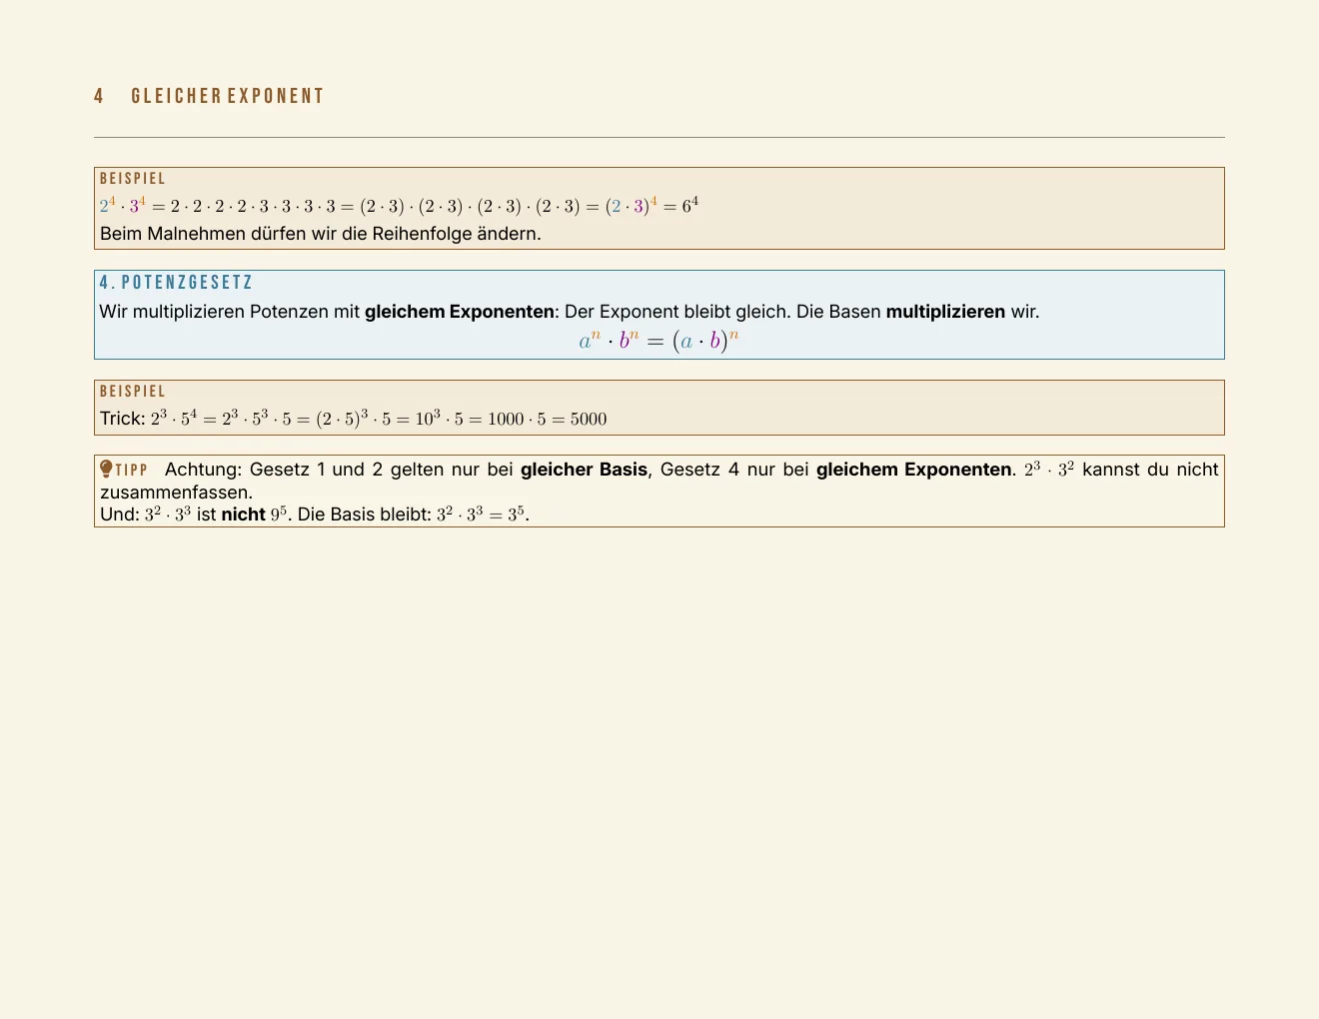Click the colored term 2⁴ · 3⁴
The image size is (1319, 1019).
pyautogui.click(x=123, y=206)
